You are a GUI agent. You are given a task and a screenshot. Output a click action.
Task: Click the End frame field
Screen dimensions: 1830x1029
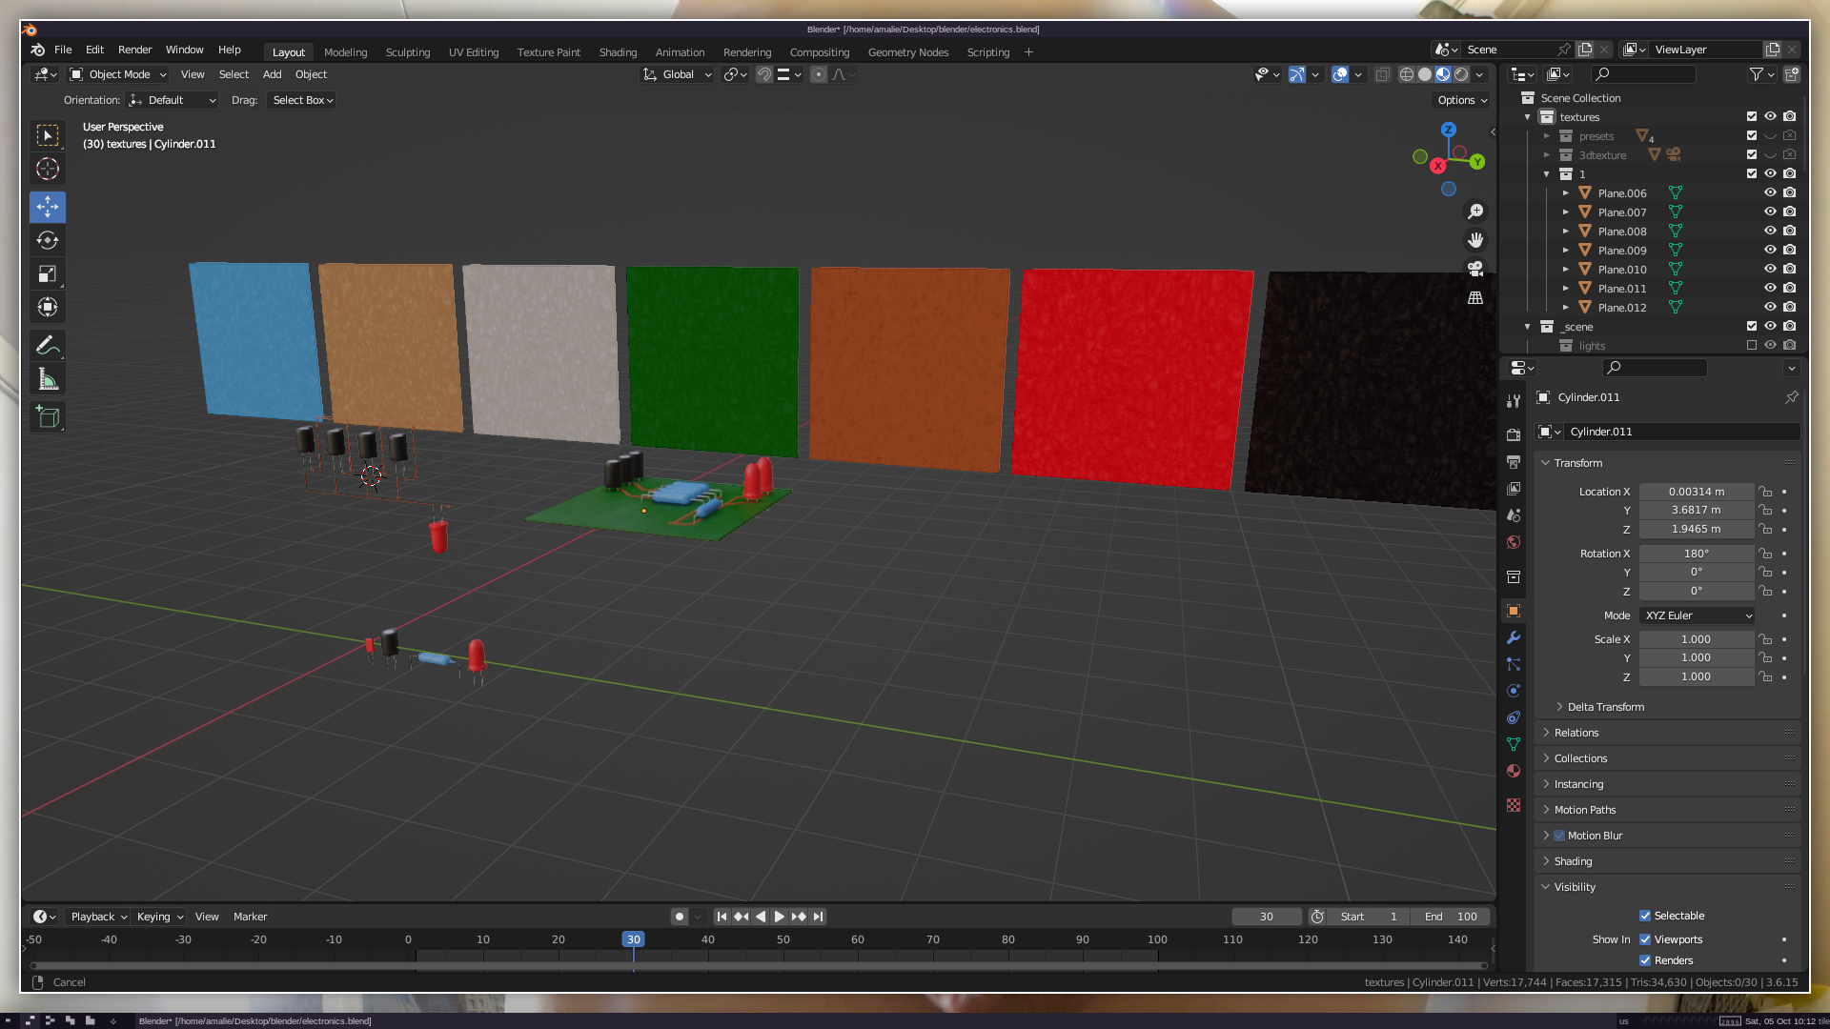pos(1451,917)
